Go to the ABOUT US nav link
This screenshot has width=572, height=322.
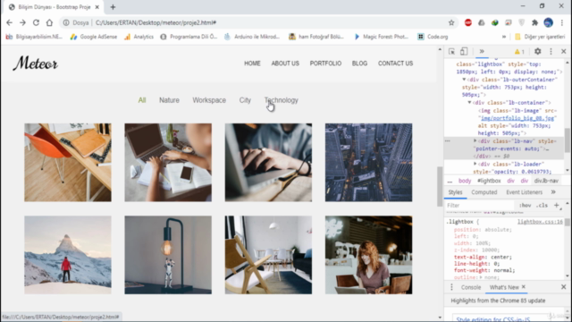click(285, 64)
